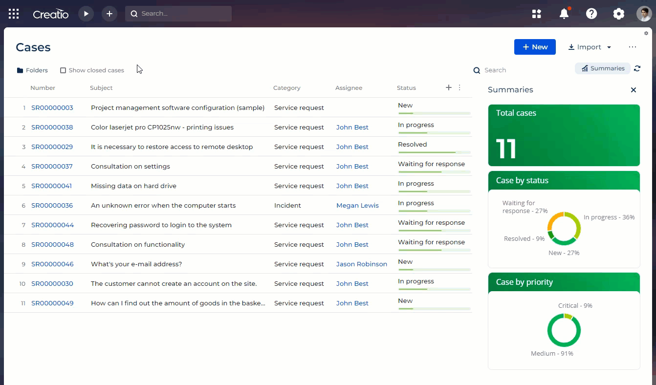Open the user profile avatar
This screenshot has width=656, height=385.
coord(644,14)
